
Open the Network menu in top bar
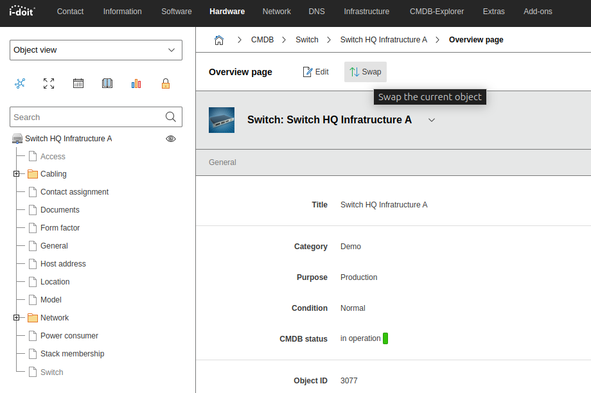(x=277, y=12)
